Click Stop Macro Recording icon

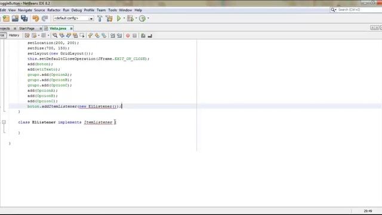[x=134, y=36]
